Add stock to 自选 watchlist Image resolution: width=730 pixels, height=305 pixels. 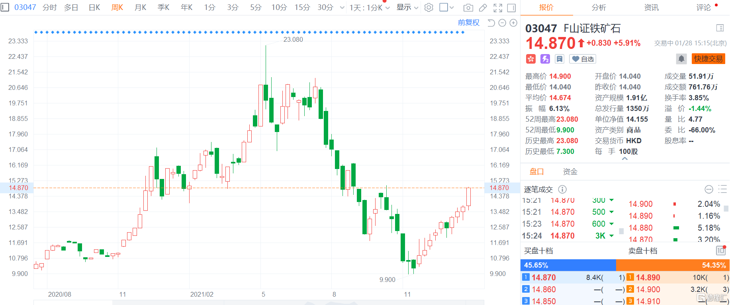point(583,59)
